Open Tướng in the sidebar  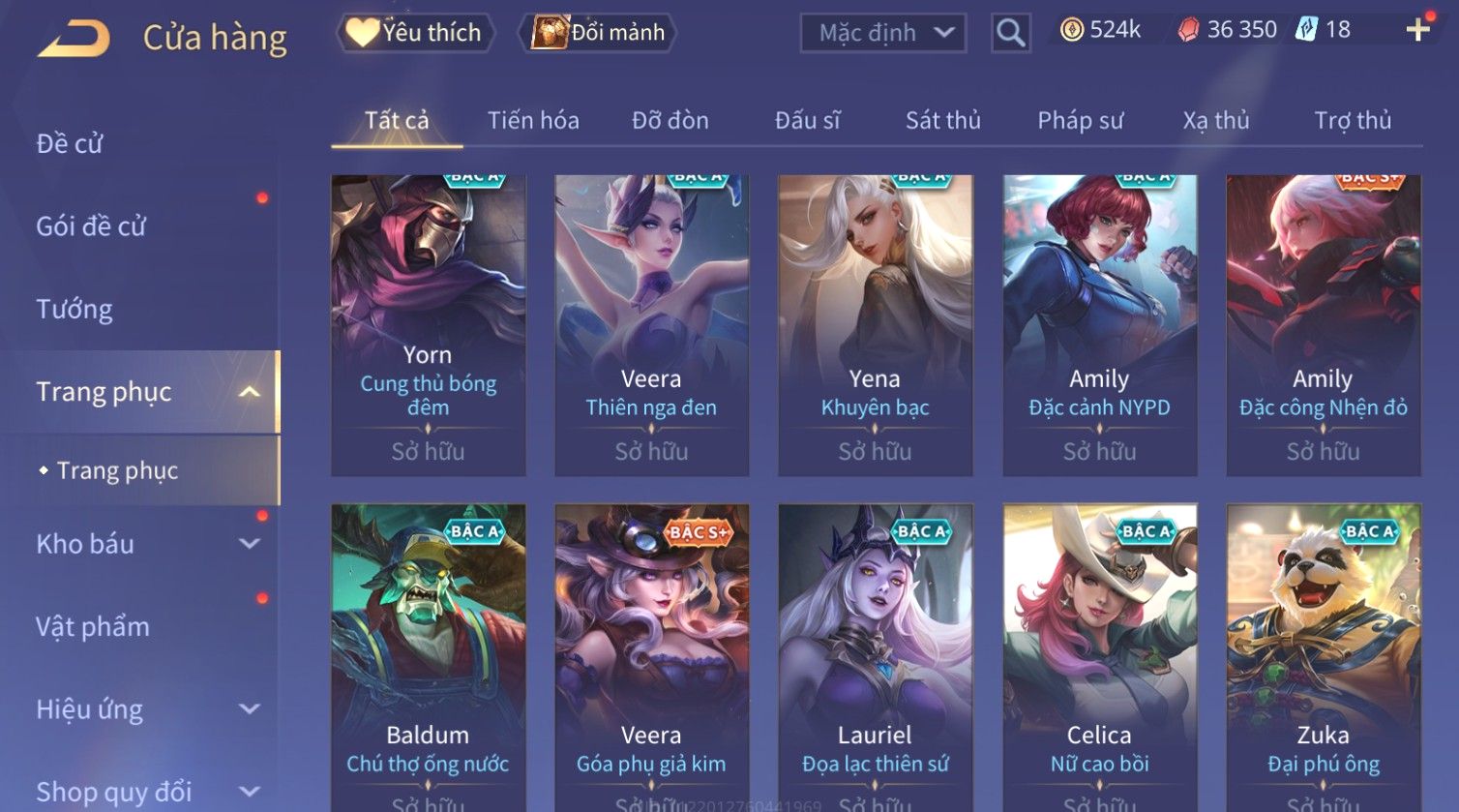coord(74,310)
